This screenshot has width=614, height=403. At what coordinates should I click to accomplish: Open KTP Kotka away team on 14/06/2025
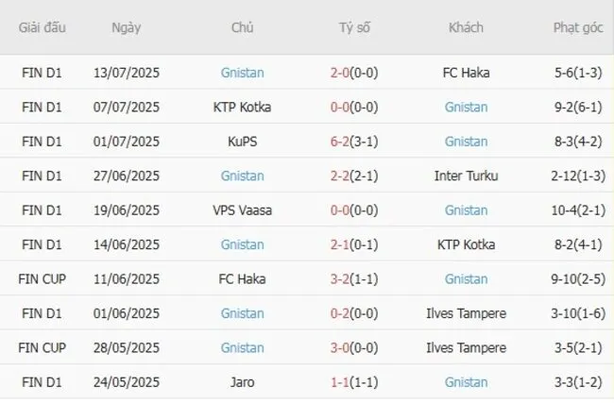[466, 244]
